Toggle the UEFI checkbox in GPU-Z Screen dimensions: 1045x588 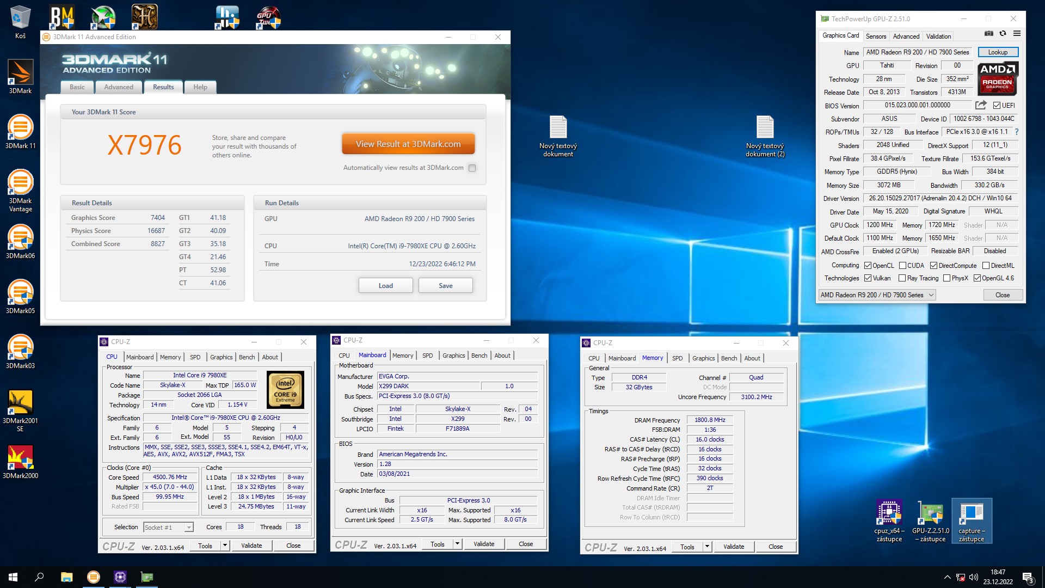(x=997, y=106)
